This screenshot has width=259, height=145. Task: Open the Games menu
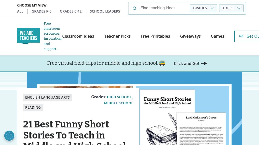click(x=217, y=36)
